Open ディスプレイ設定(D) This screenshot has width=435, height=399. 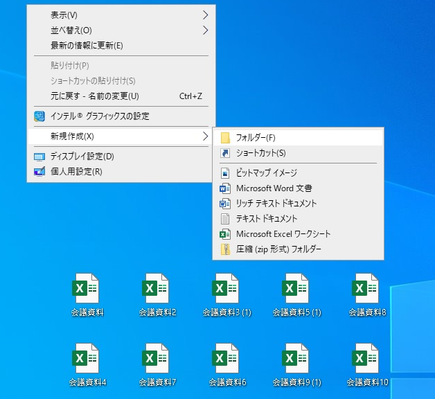coord(121,157)
